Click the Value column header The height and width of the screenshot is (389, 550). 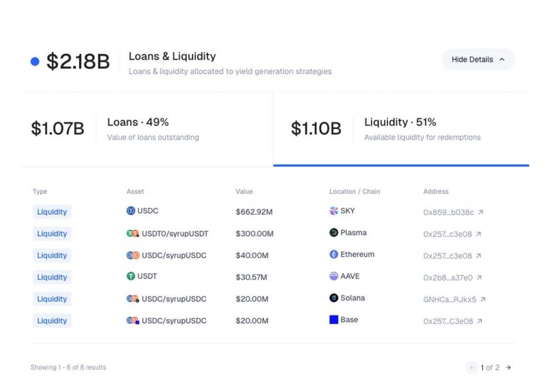(x=244, y=192)
